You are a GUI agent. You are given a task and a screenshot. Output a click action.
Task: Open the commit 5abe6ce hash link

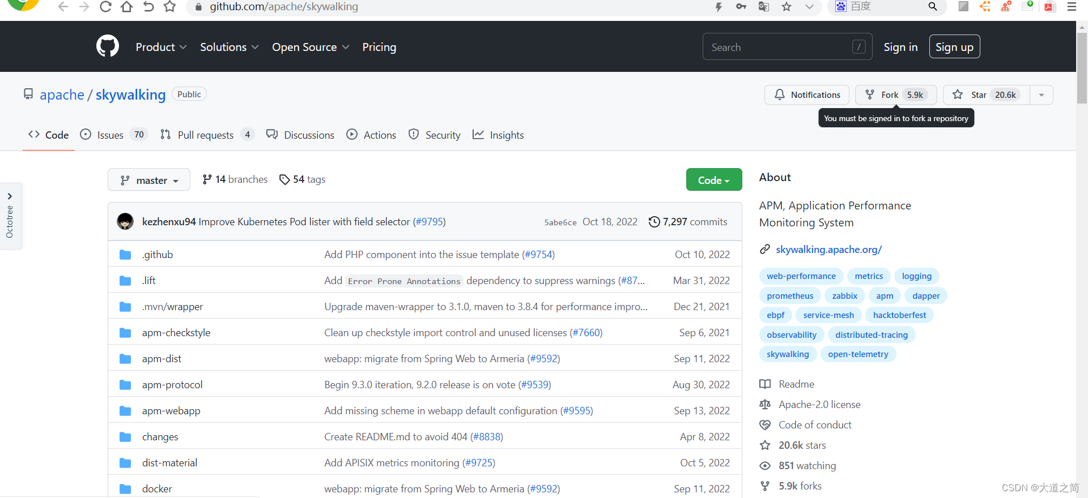(x=560, y=222)
